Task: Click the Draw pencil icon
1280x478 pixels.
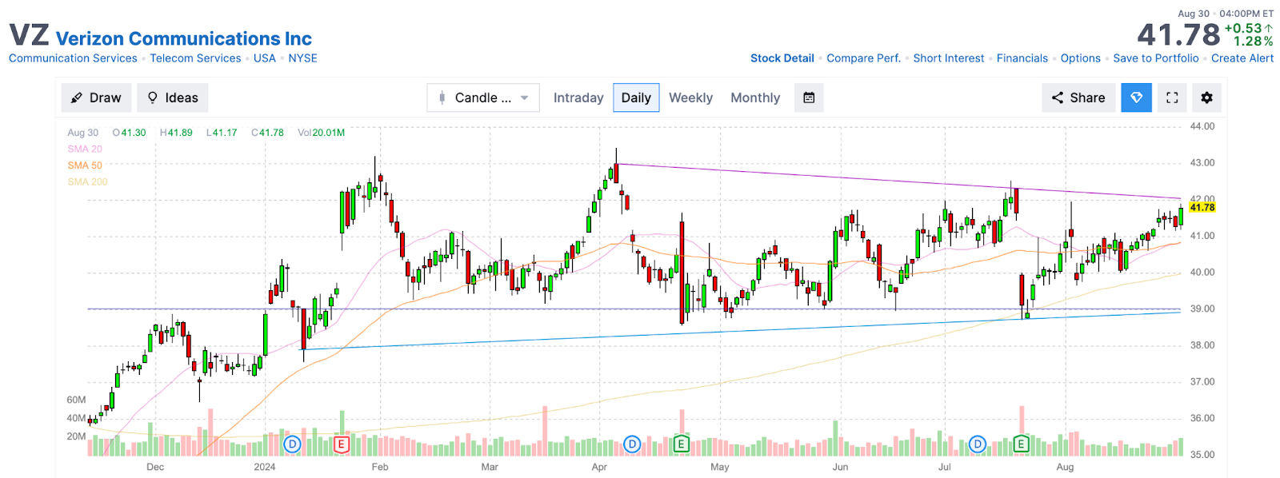Action: (77, 98)
